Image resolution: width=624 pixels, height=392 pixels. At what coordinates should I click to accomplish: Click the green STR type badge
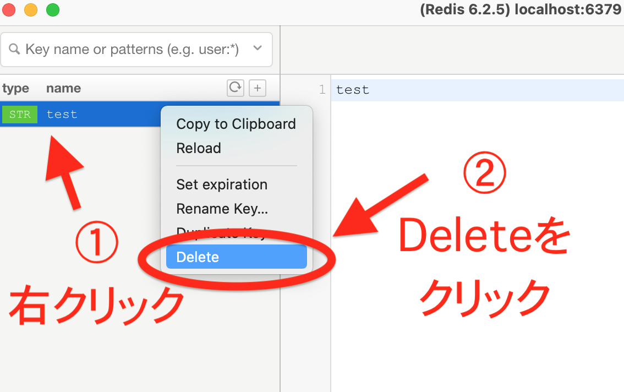19,114
